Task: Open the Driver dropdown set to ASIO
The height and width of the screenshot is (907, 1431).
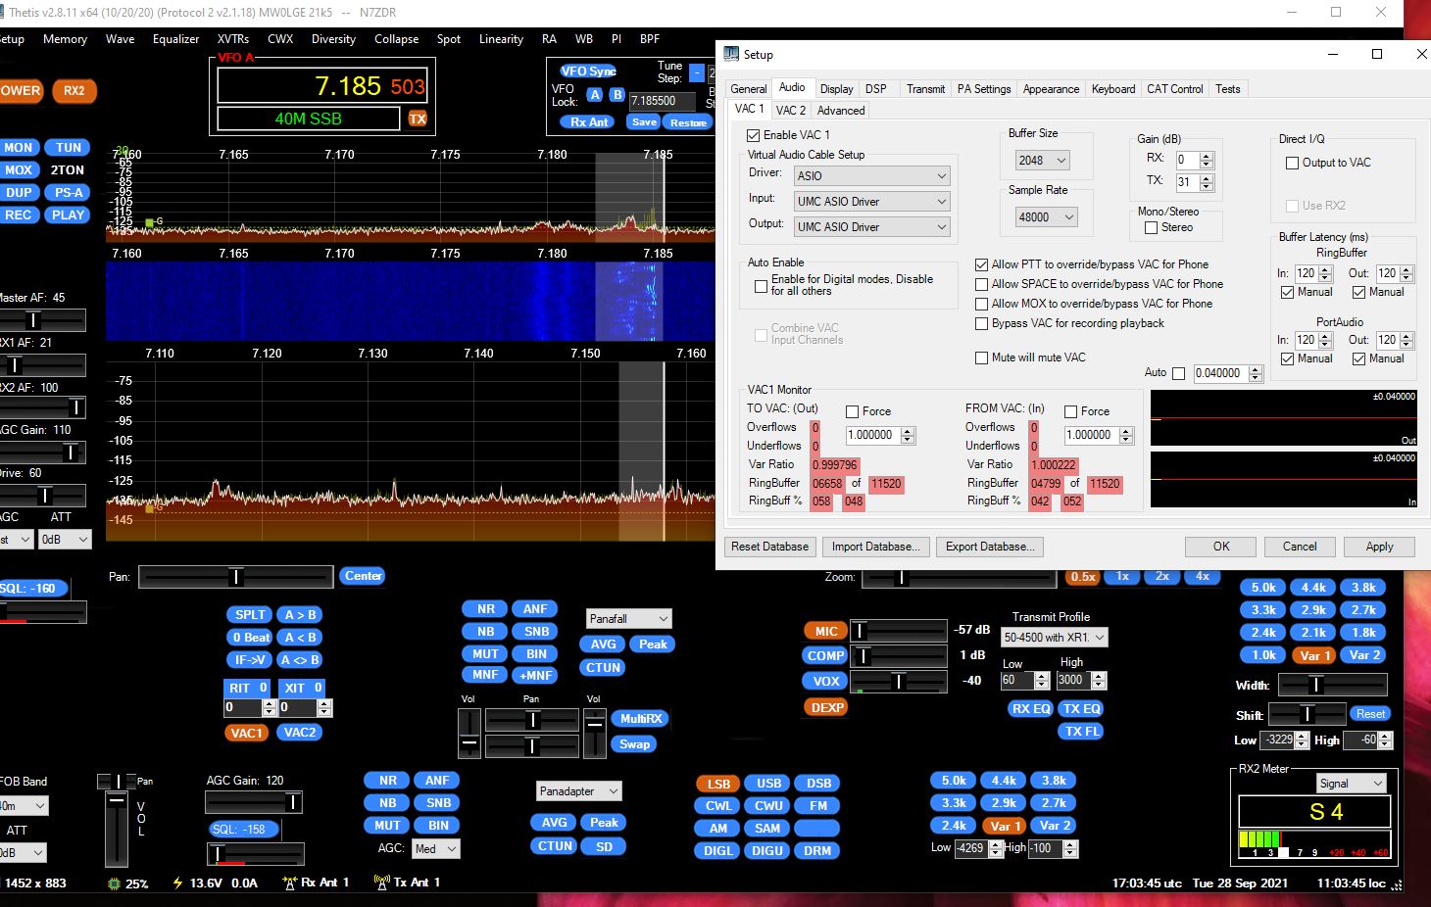Action: (x=871, y=176)
